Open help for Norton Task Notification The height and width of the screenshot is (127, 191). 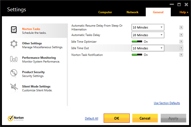point(181,55)
